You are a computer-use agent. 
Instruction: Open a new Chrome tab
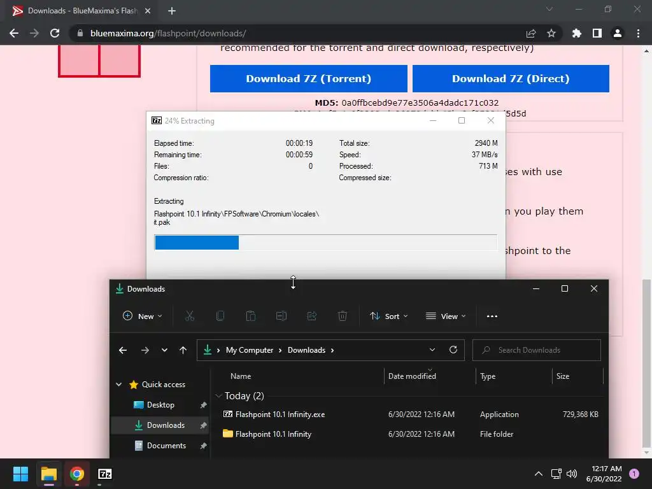(172, 11)
